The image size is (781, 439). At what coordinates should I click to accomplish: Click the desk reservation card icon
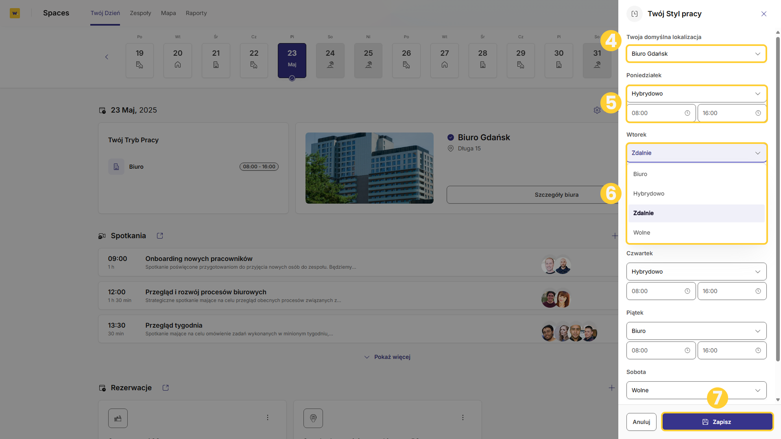pyautogui.click(x=118, y=418)
